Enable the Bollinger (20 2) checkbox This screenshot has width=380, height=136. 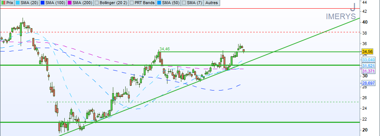coord(97,3)
